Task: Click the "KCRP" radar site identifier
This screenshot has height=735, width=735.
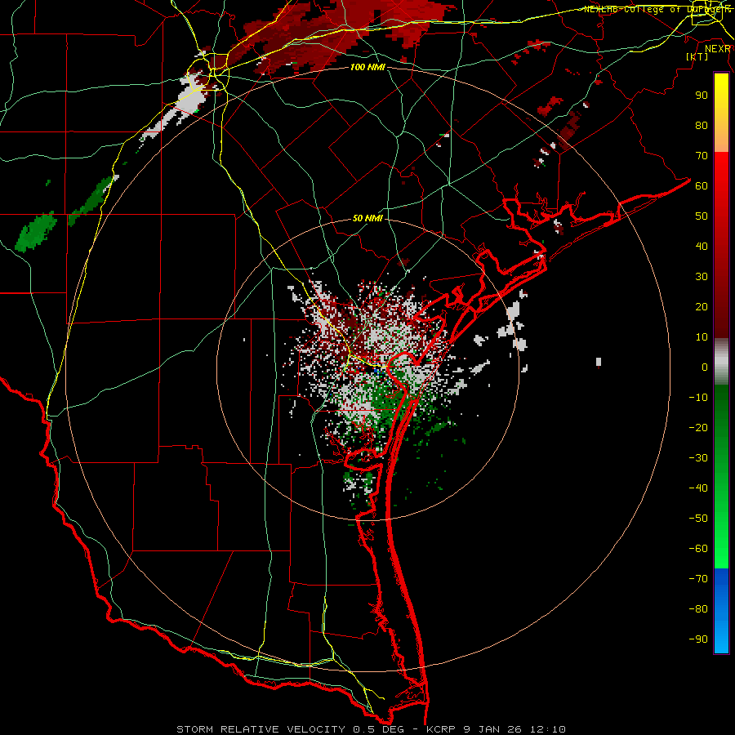Action: (441, 729)
